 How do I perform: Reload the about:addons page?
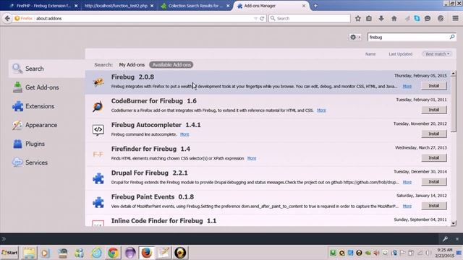pyautogui.click(x=262, y=18)
